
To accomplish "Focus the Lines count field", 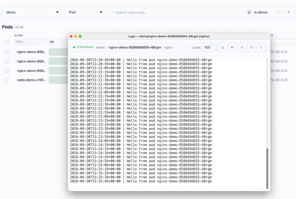I will pyautogui.click(x=210, y=47).
